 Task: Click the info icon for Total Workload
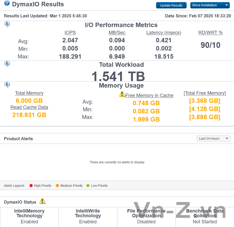7,64
